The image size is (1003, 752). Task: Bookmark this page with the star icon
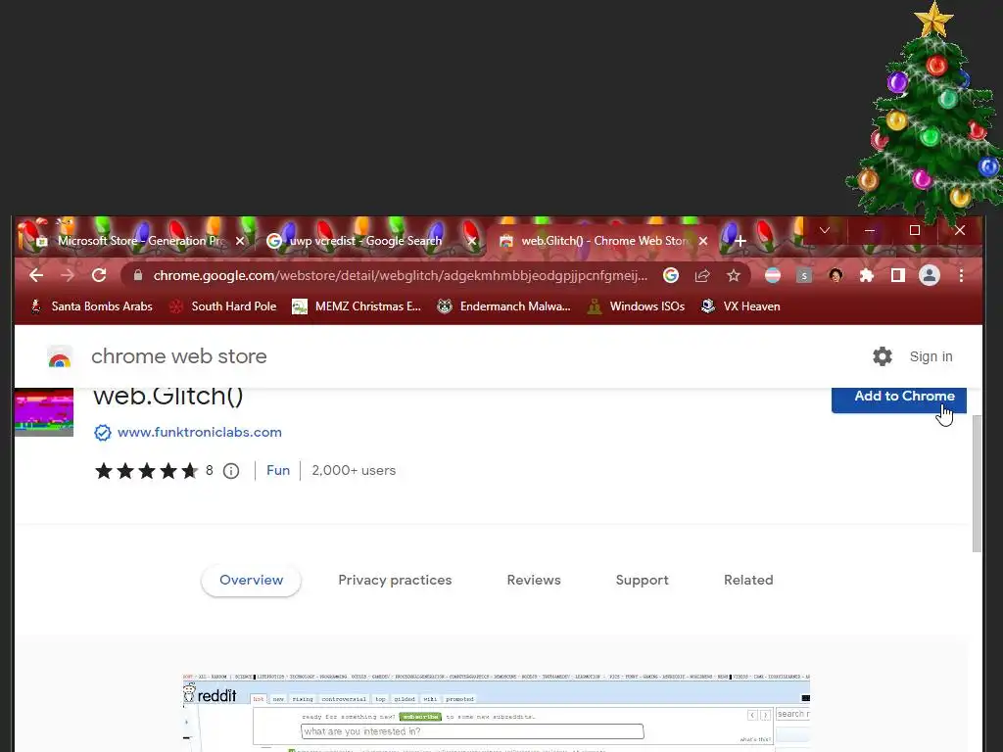pyautogui.click(x=733, y=275)
